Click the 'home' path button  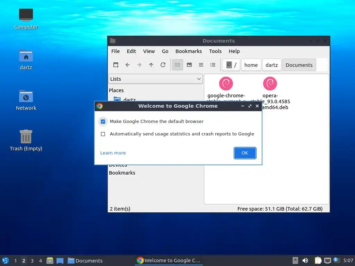point(251,65)
